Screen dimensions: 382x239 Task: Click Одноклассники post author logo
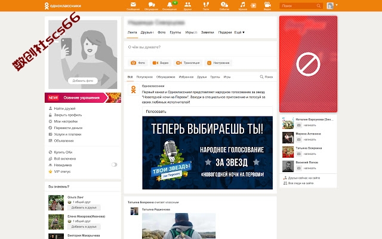tap(133, 90)
